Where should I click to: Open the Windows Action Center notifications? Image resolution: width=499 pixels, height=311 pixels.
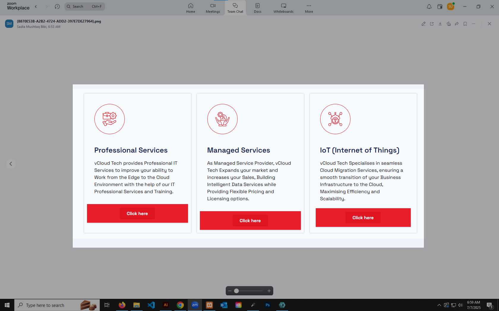490,305
